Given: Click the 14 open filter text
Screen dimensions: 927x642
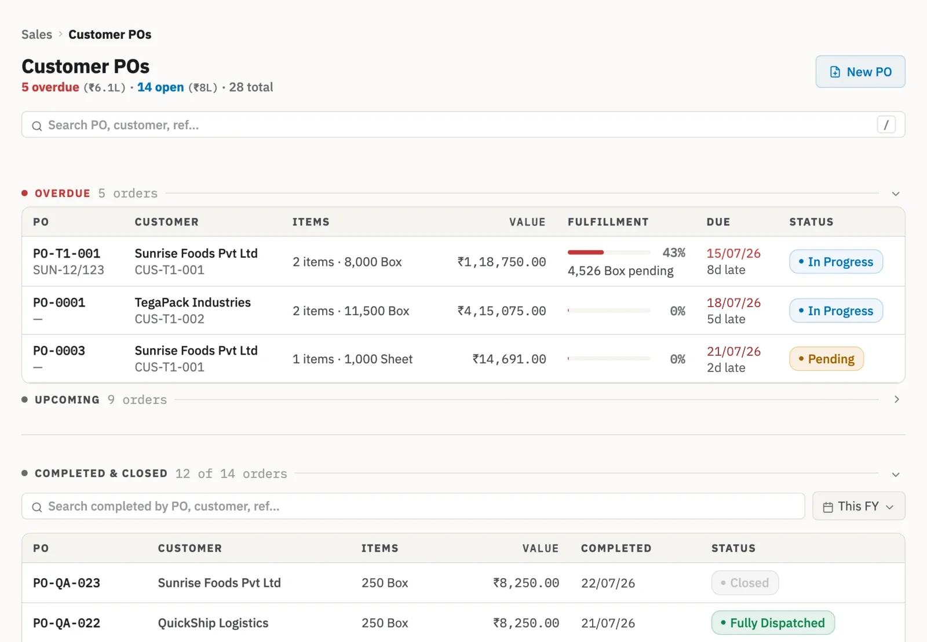Looking at the screenshot, I should pyautogui.click(x=160, y=87).
